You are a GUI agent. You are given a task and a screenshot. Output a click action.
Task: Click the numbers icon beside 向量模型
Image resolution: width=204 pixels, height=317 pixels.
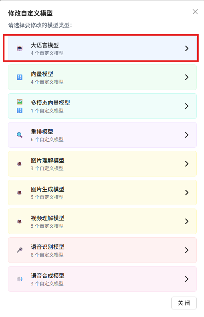tap(20, 77)
